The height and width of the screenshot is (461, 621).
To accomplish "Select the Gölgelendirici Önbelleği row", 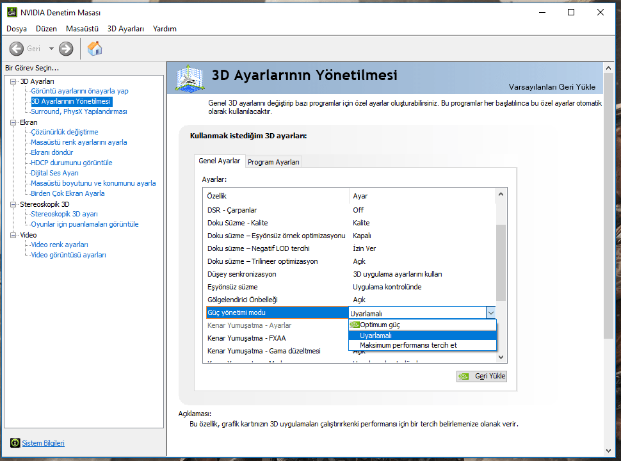I will tap(350, 300).
